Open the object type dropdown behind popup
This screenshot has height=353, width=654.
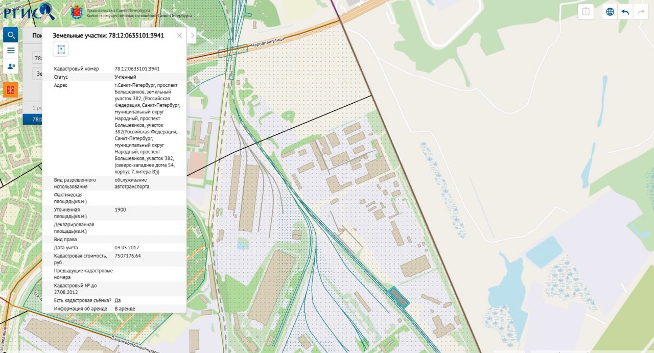(x=37, y=74)
